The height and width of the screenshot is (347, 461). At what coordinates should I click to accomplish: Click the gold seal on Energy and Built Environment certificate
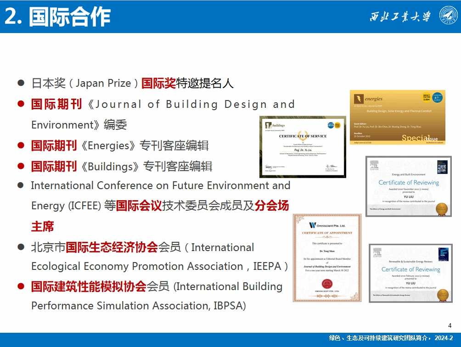pos(442,208)
